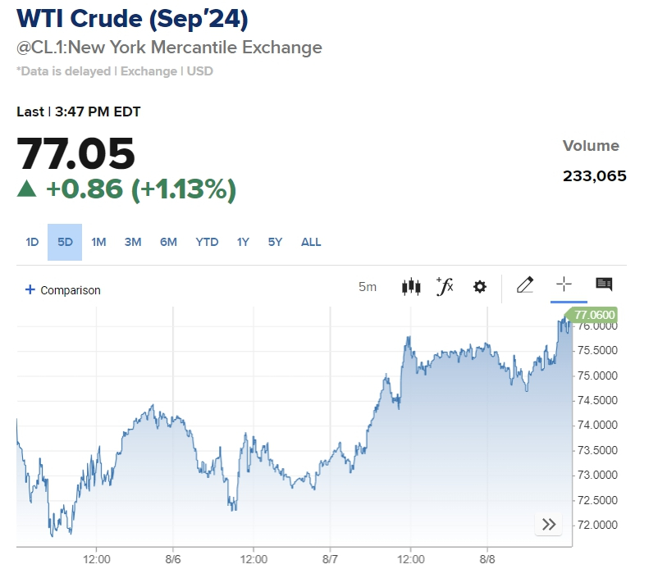Screen dimensions: 658x578
Task: Open the 5m interval dropdown
Action: (368, 287)
